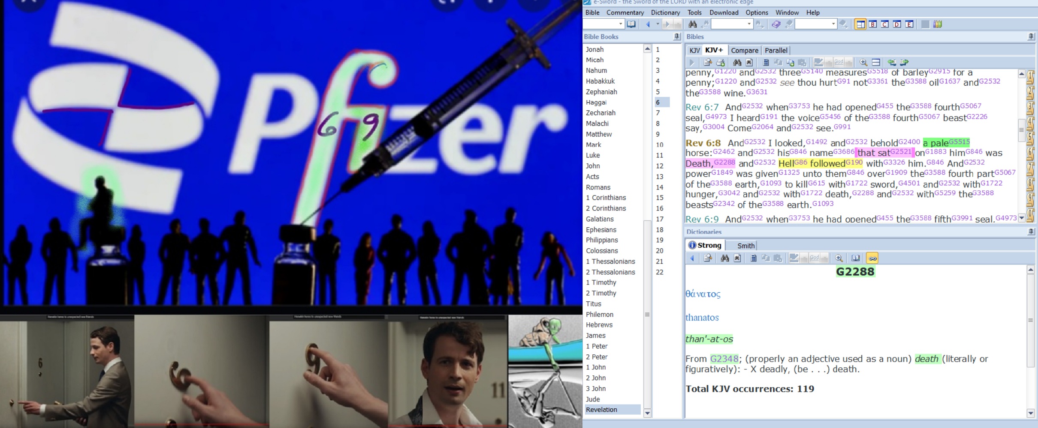Show the Editor panel with the E button
The image size is (1038, 428).
[909, 24]
